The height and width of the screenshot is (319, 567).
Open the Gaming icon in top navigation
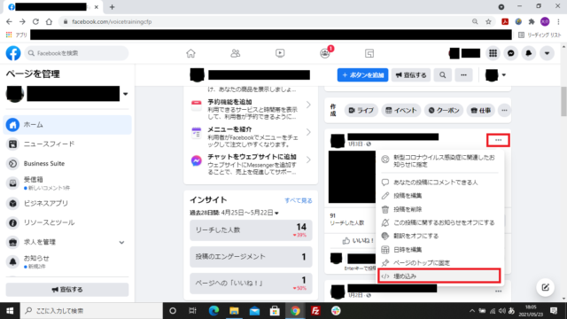369,53
